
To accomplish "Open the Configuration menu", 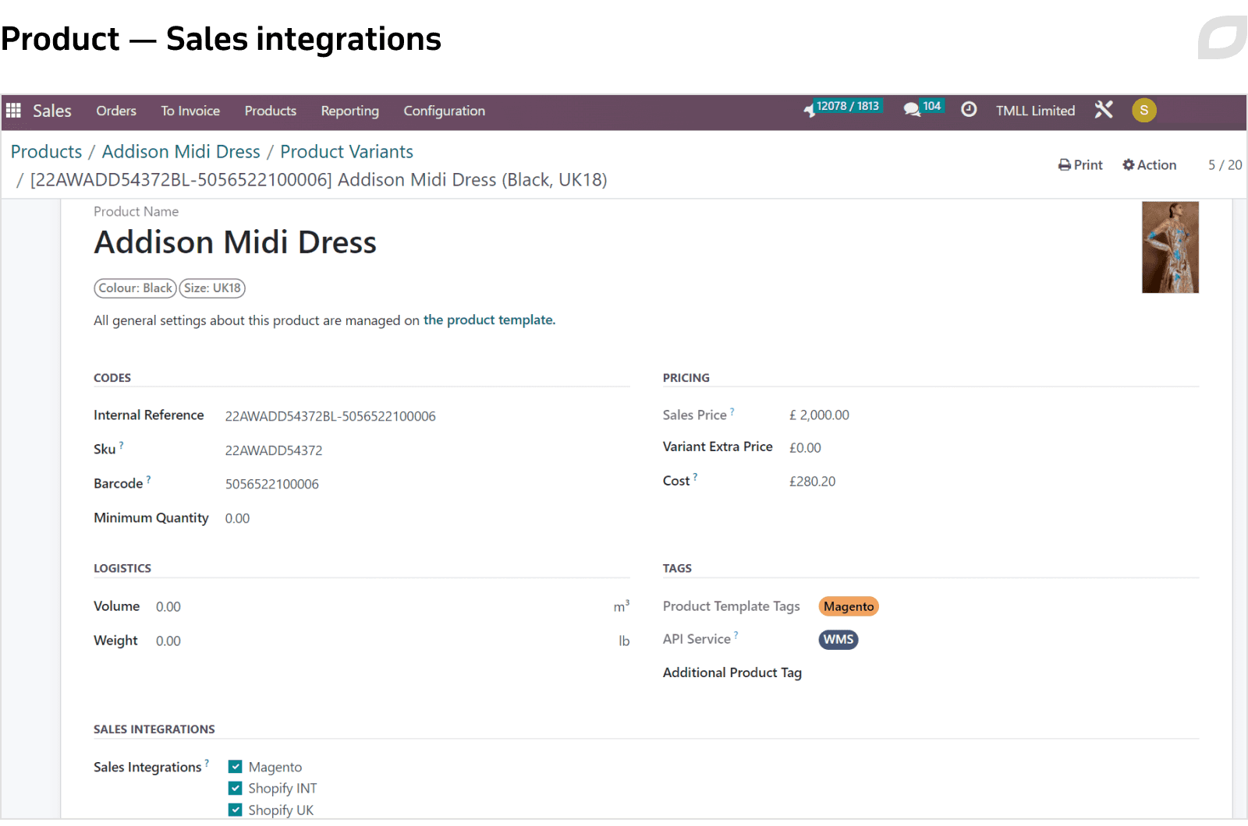I will coord(445,111).
